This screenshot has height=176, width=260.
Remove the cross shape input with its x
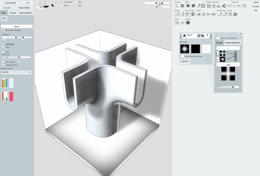click(x=218, y=53)
